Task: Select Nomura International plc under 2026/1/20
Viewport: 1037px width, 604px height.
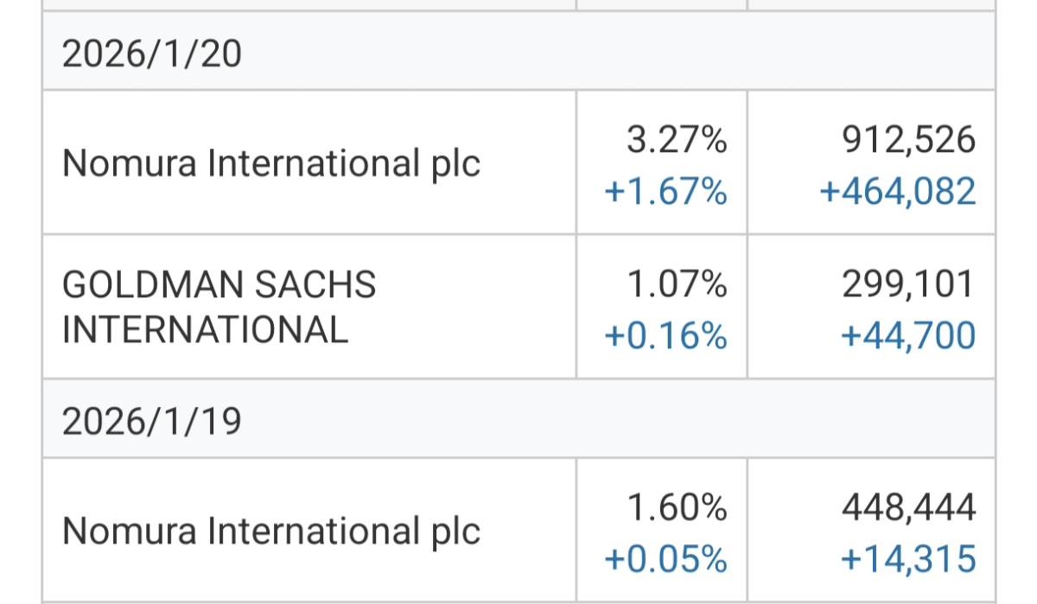Action: [x=271, y=163]
